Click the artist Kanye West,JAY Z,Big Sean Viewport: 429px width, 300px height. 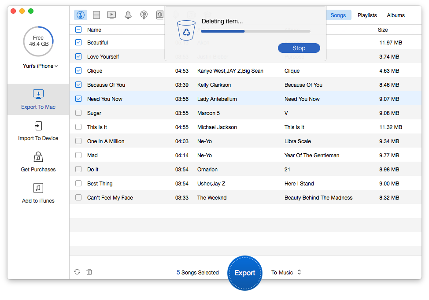[x=230, y=70]
